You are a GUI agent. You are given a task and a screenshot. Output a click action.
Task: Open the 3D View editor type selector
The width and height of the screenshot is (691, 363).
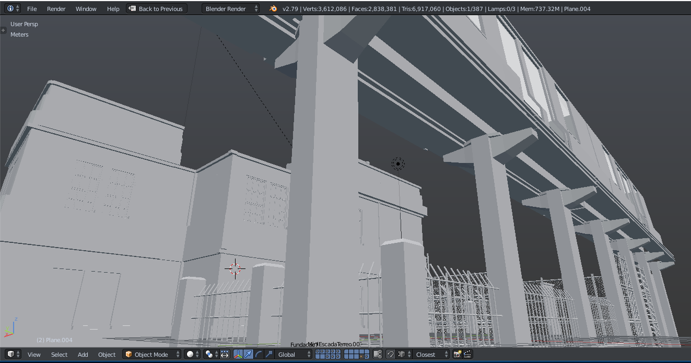click(x=13, y=354)
